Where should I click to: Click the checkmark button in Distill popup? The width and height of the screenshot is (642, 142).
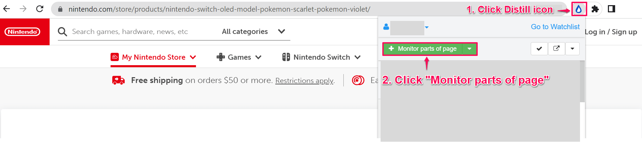539,49
